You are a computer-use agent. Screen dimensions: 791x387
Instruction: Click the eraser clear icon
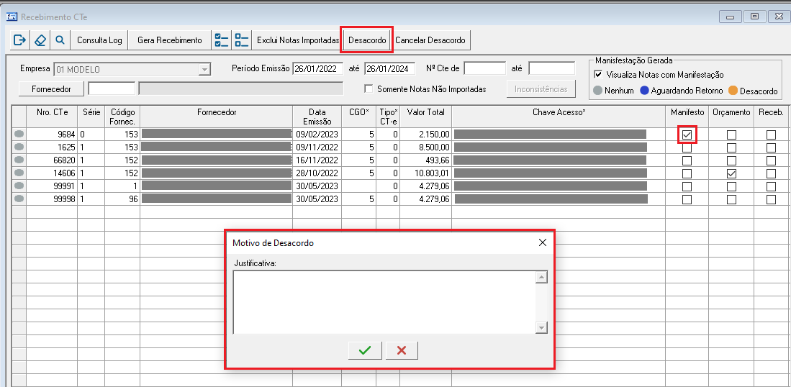click(x=40, y=40)
